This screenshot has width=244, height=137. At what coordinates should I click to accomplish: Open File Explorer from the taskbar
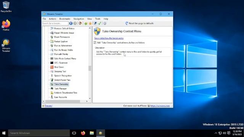click(91, 133)
